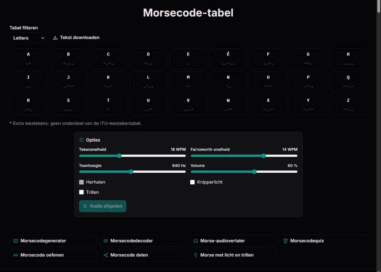The image size is (381, 272).
Task: Click the Audio afspelen button
Action: pyautogui.click(x=103, y=206)
